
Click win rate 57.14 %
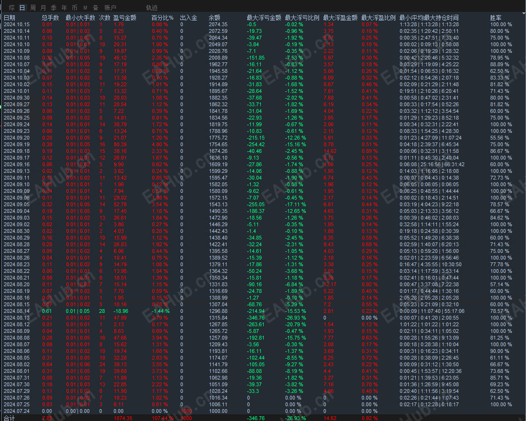[x=500, y=284]
